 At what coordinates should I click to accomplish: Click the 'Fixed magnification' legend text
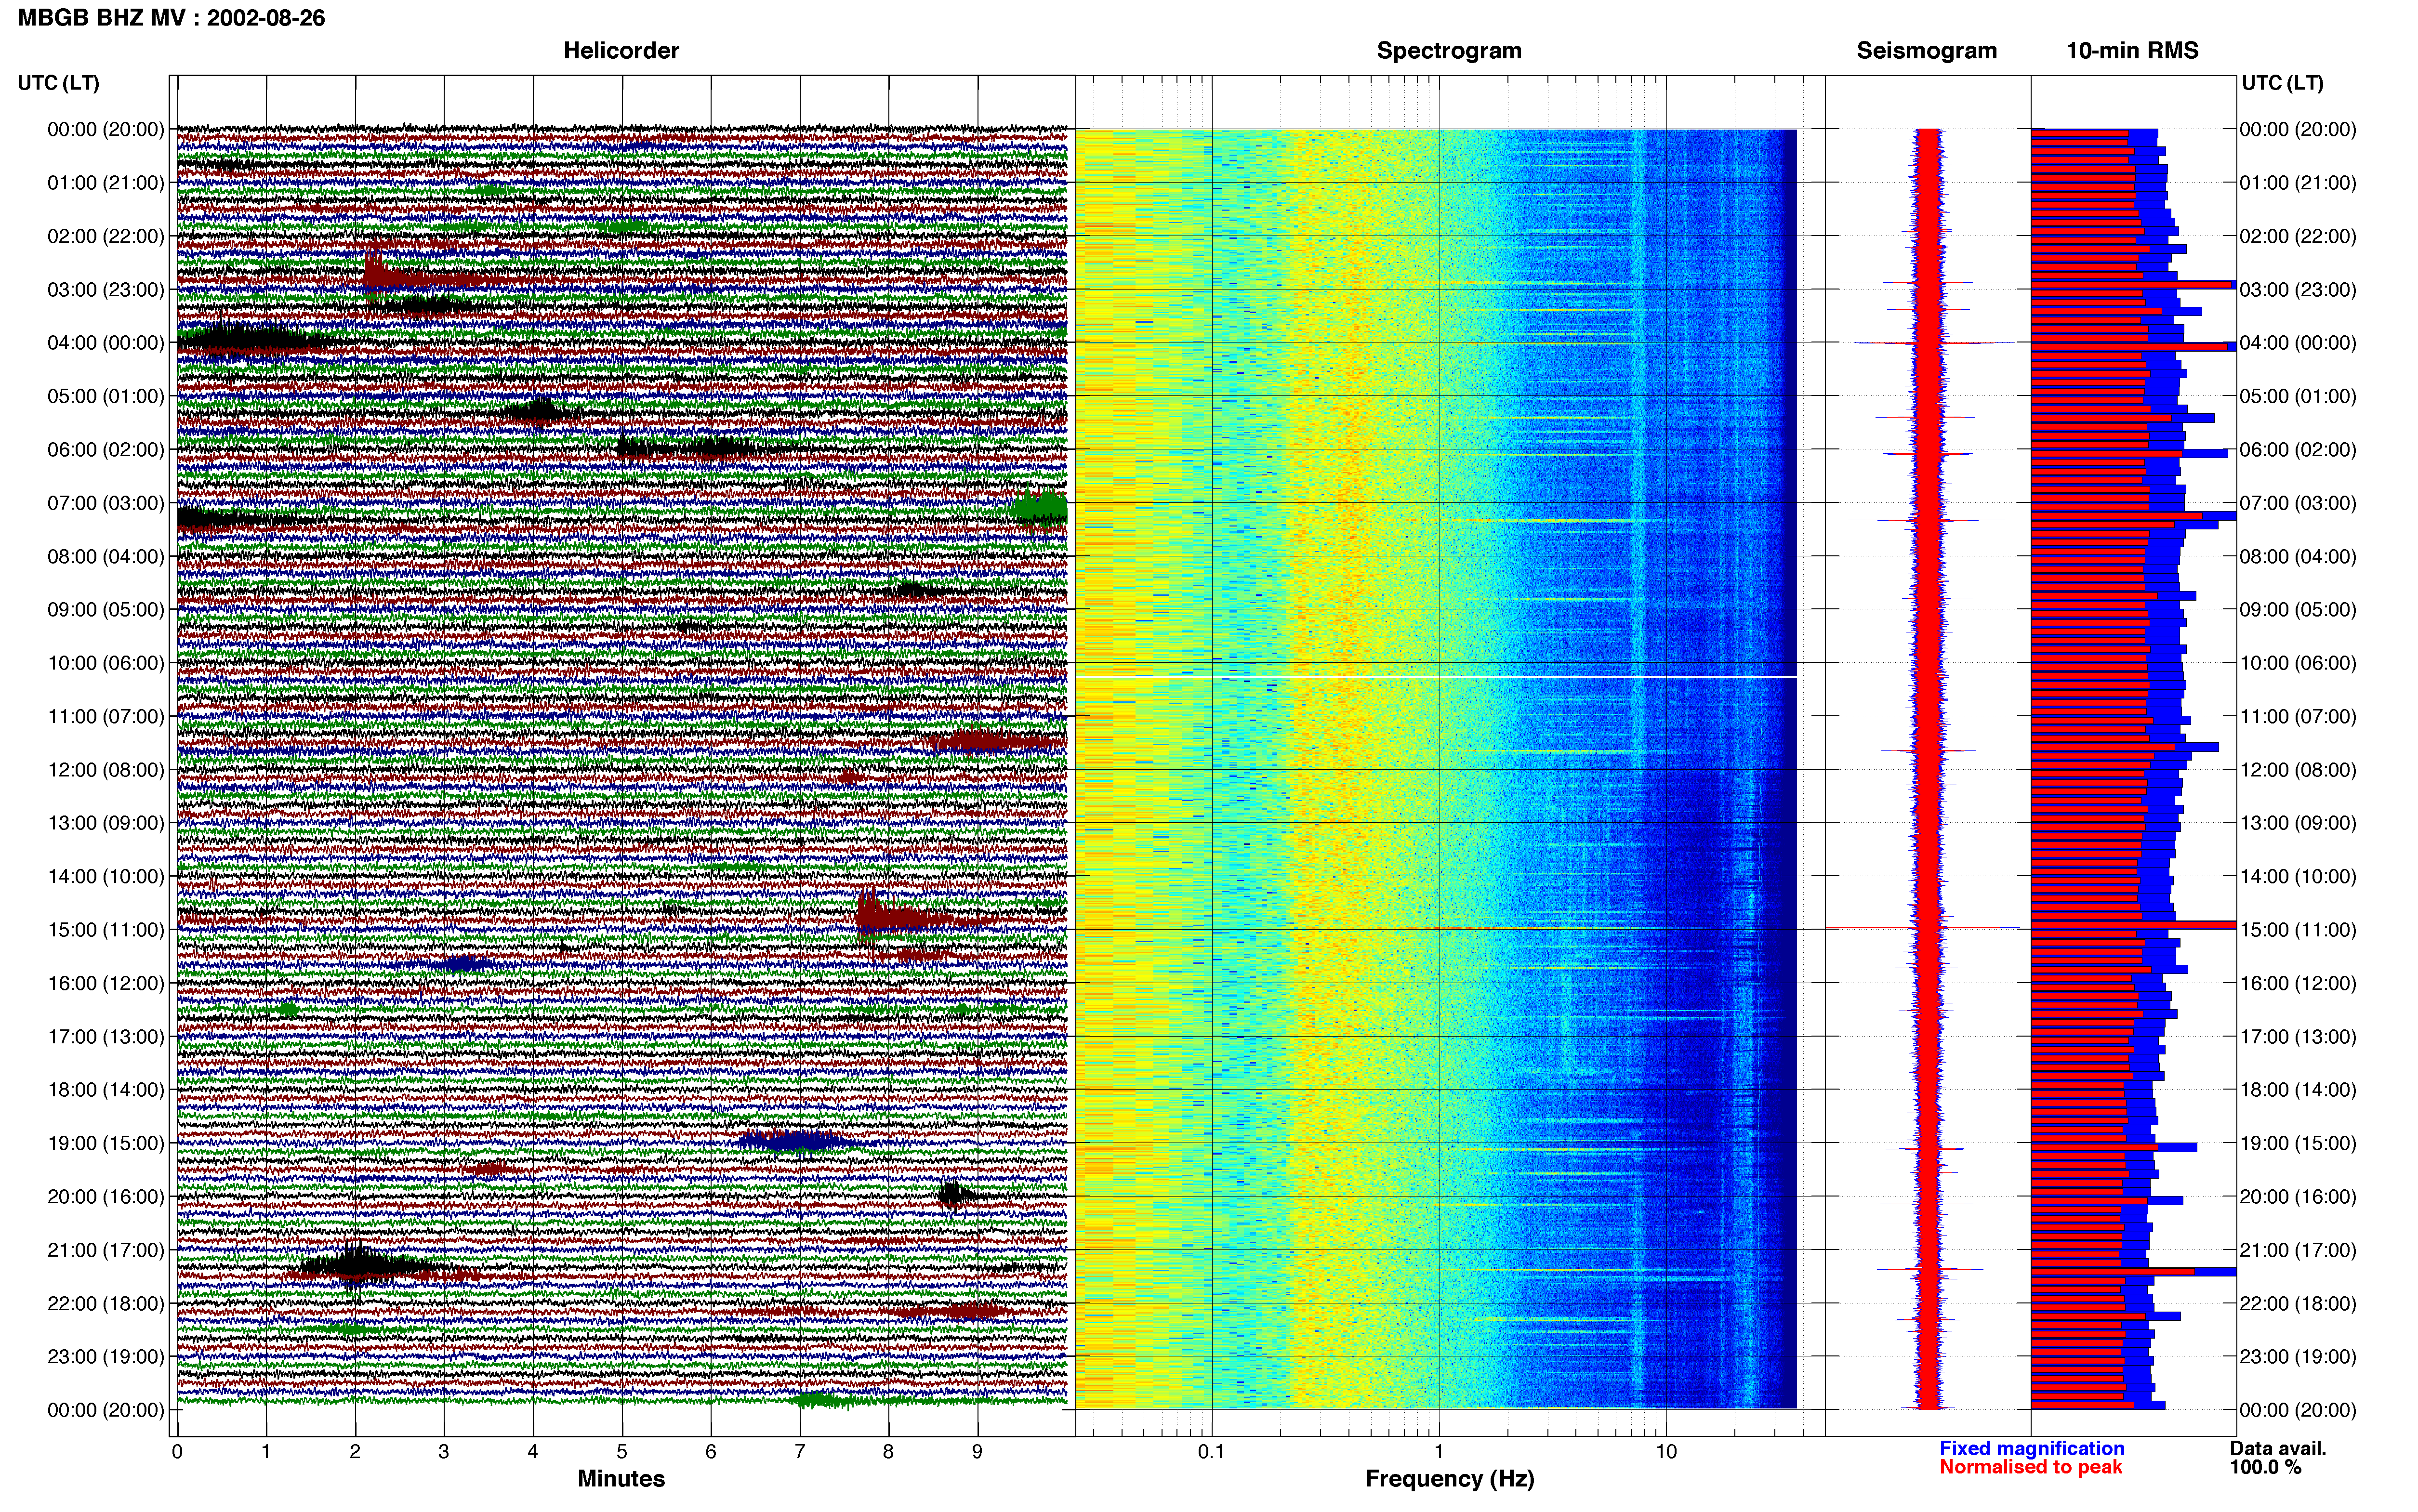(2031, 1448)
